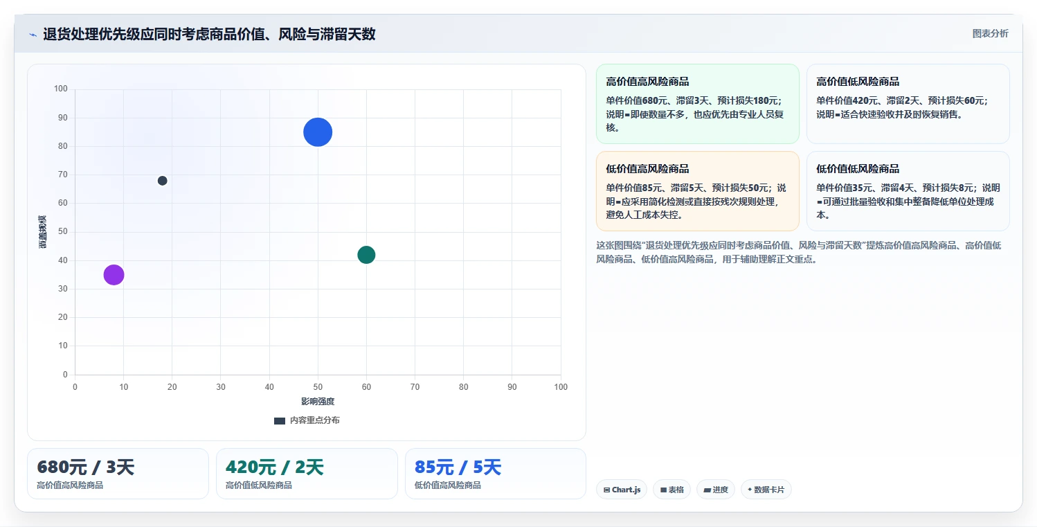Select the 高价值高风险商品 green info card

click(697, 104)
